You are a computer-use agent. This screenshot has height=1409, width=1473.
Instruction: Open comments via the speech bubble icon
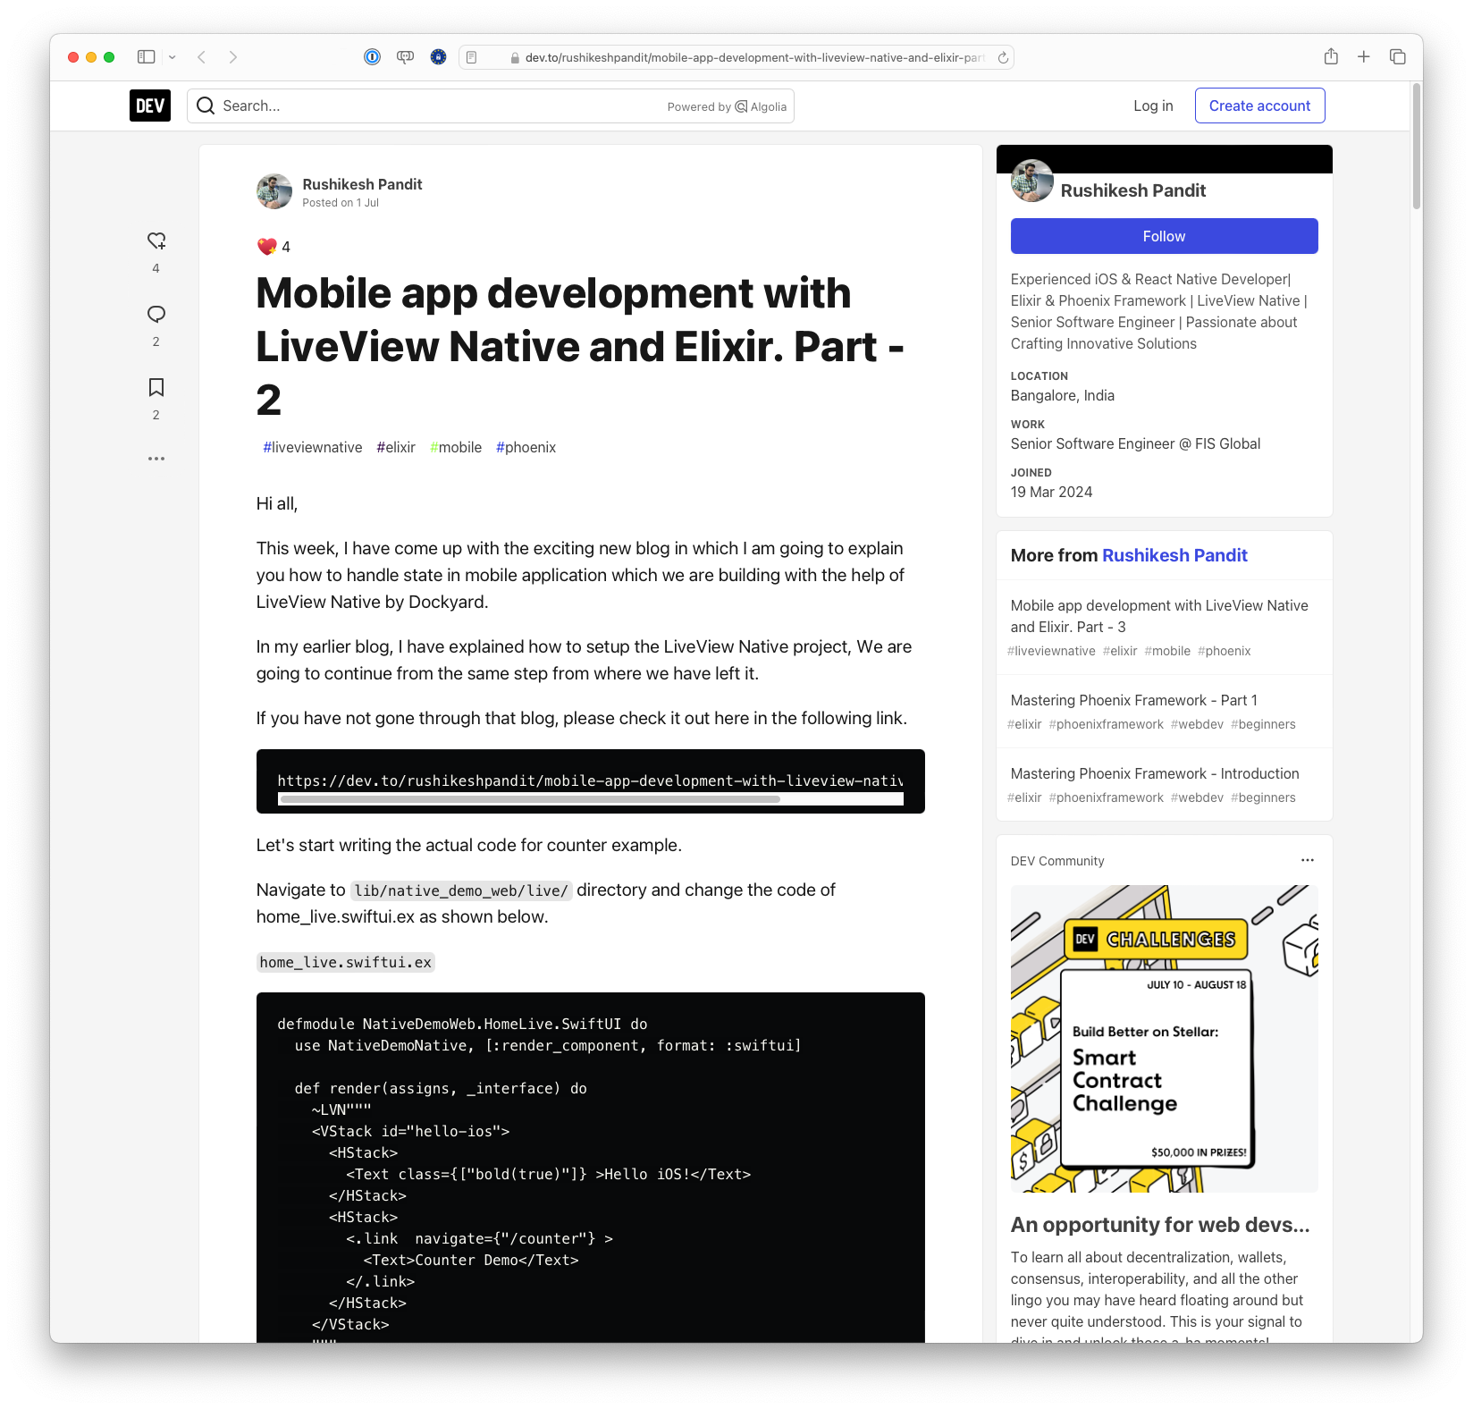pos(156,314)
